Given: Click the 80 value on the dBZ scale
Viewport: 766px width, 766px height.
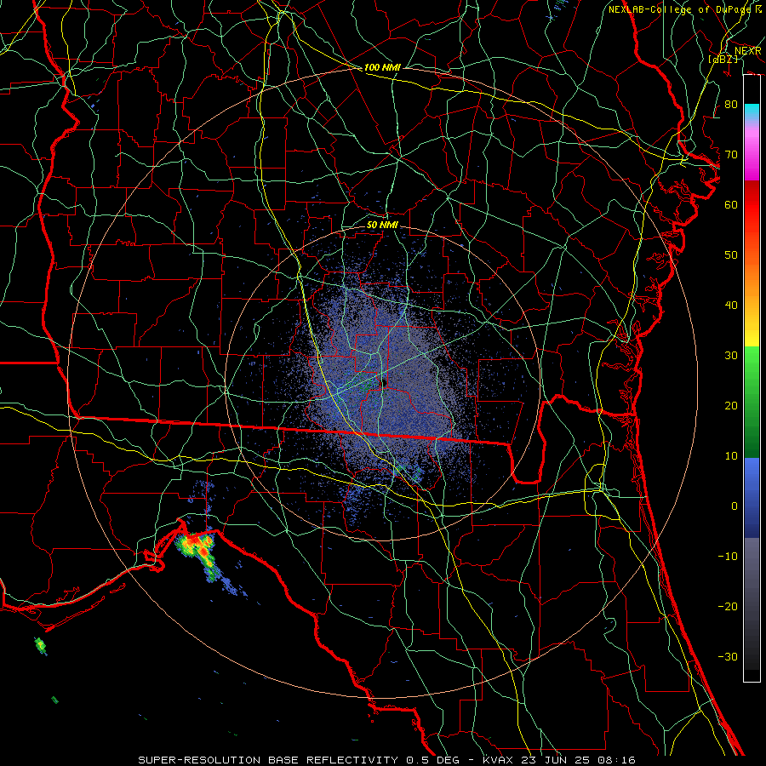Looking at the screenshot, I should pos(731,105).
